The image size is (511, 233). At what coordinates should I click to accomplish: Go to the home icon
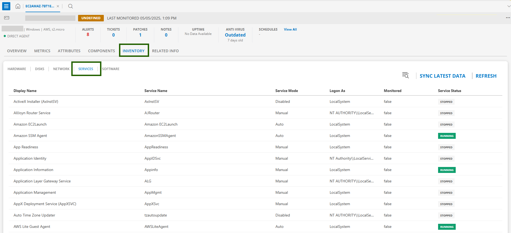(x=18, y=6)
